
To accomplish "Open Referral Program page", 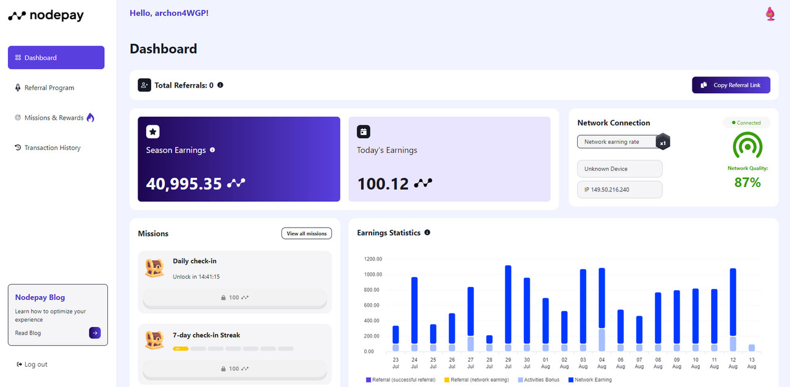I will tap(49, 88).
